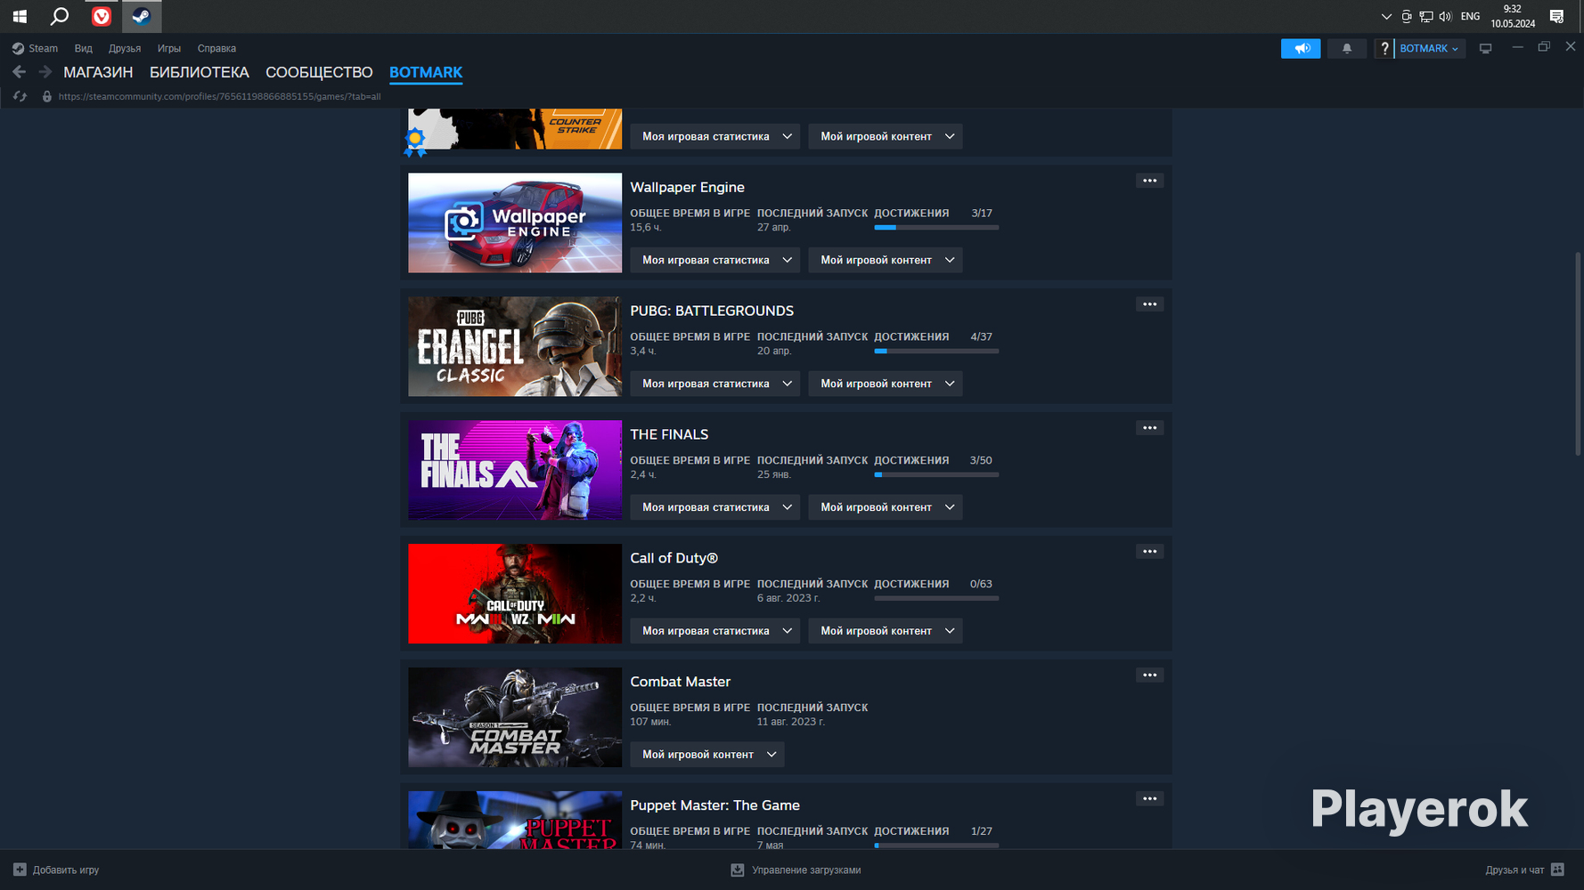The image size is (1584, 890).
Task: Open more options for Call of Duty
Action: point(1150,552)
